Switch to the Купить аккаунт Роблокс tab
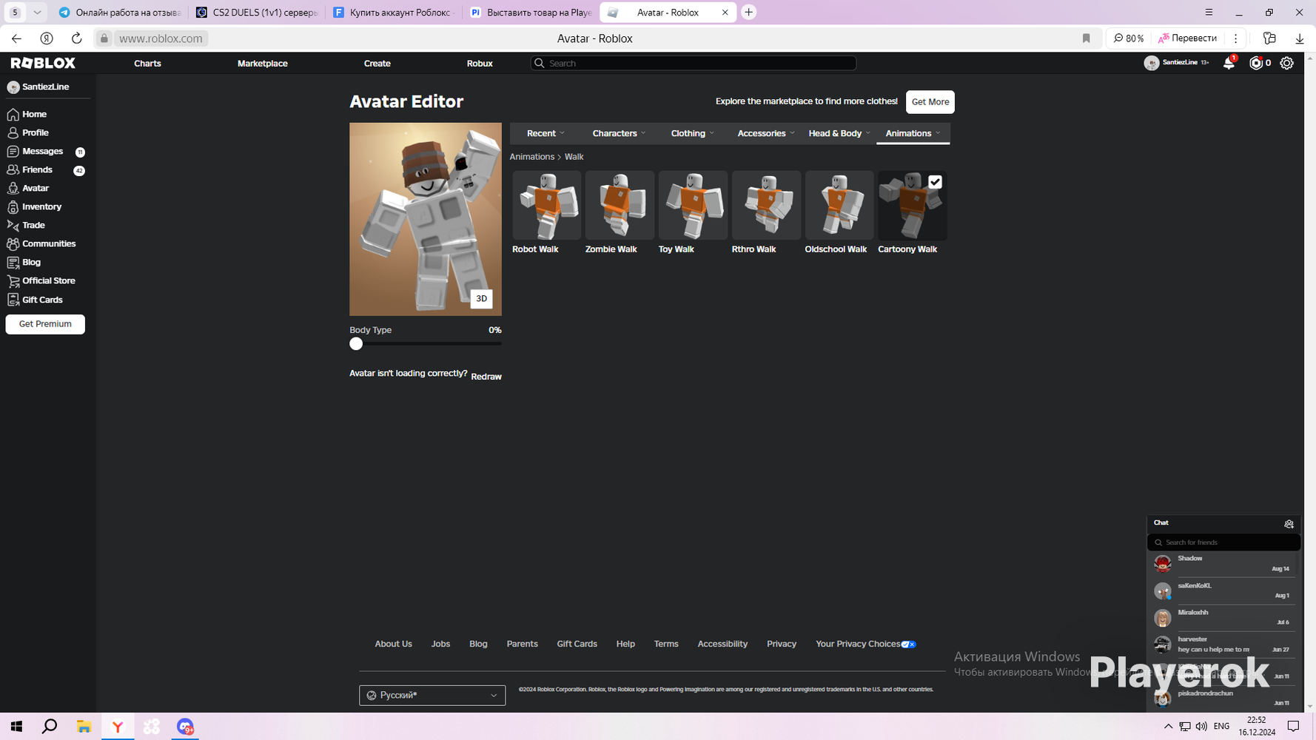Image resolution: width=1316 pixels, height=740 pixels. (x=392, y=13)
